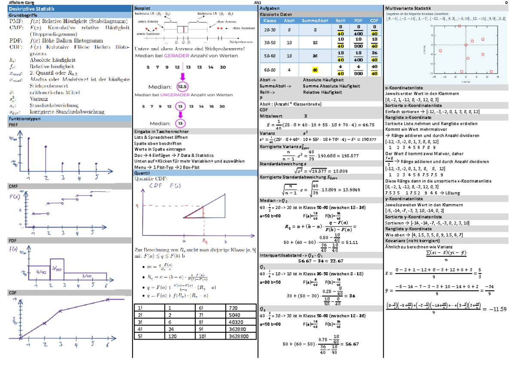Select the "Doc → 4 Einfügen → 7 Data & Statistics" line

[x=174, y=155]
